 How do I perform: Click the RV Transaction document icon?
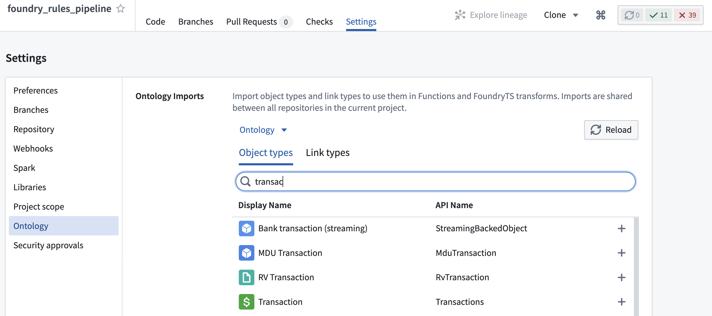246,277
